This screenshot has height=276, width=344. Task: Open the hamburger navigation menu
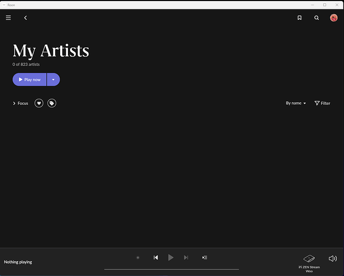point(8,18)
